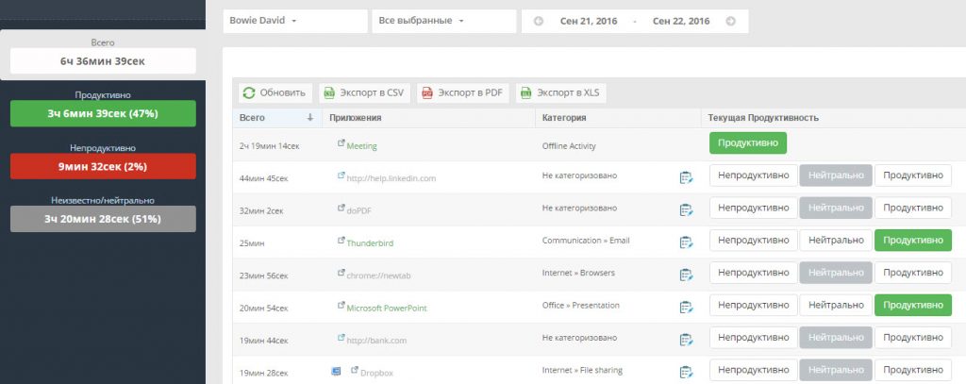Mark help.linkedin.com as Непродуктивно

754,175
